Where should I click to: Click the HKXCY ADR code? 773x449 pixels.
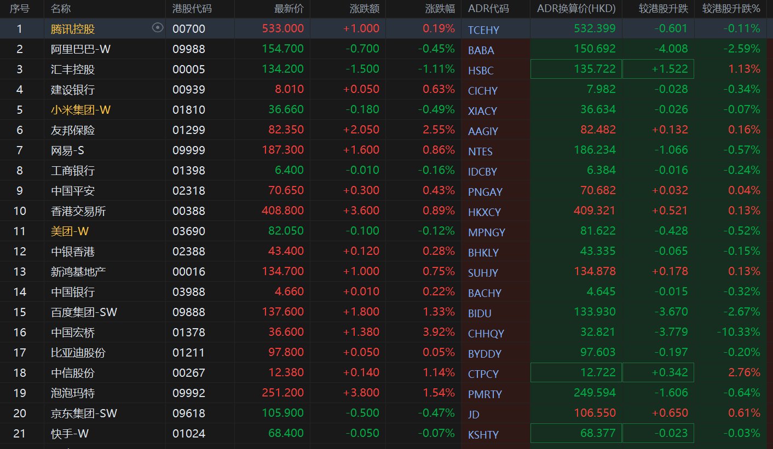(x=484, y=212)
